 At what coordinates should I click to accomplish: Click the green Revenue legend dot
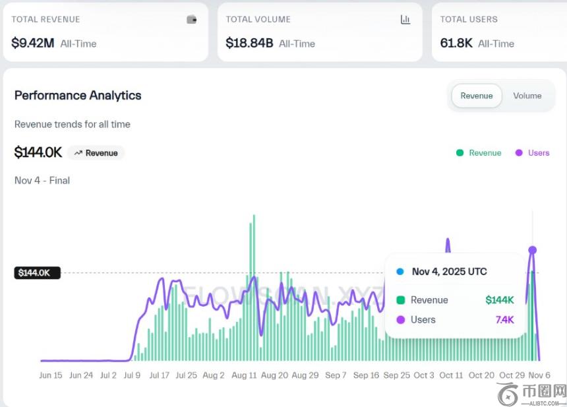coord(460,153)
